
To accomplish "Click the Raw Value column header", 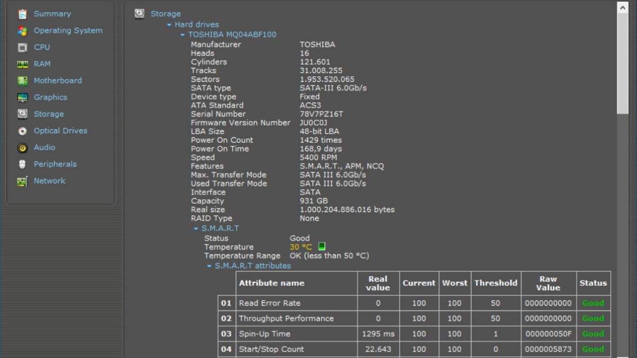I will pos(548,283).
